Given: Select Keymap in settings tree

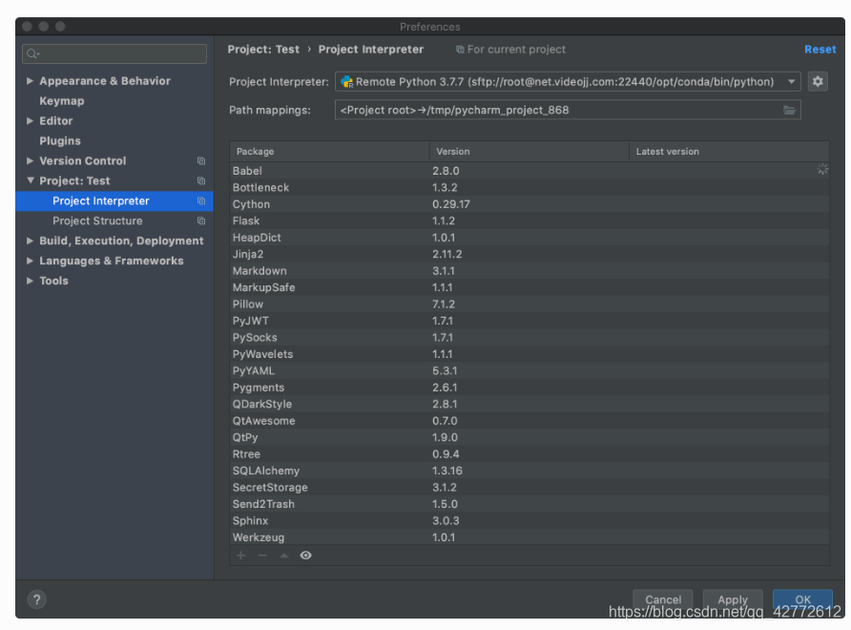Looking at the screenshot, I should click(x=62, y=101).
